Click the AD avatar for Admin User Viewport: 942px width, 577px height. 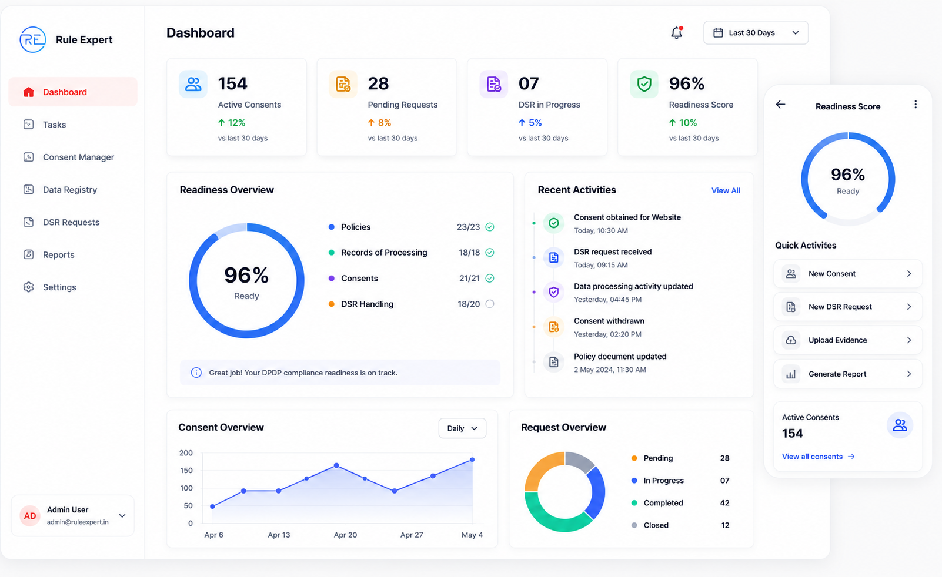point(30,516)
